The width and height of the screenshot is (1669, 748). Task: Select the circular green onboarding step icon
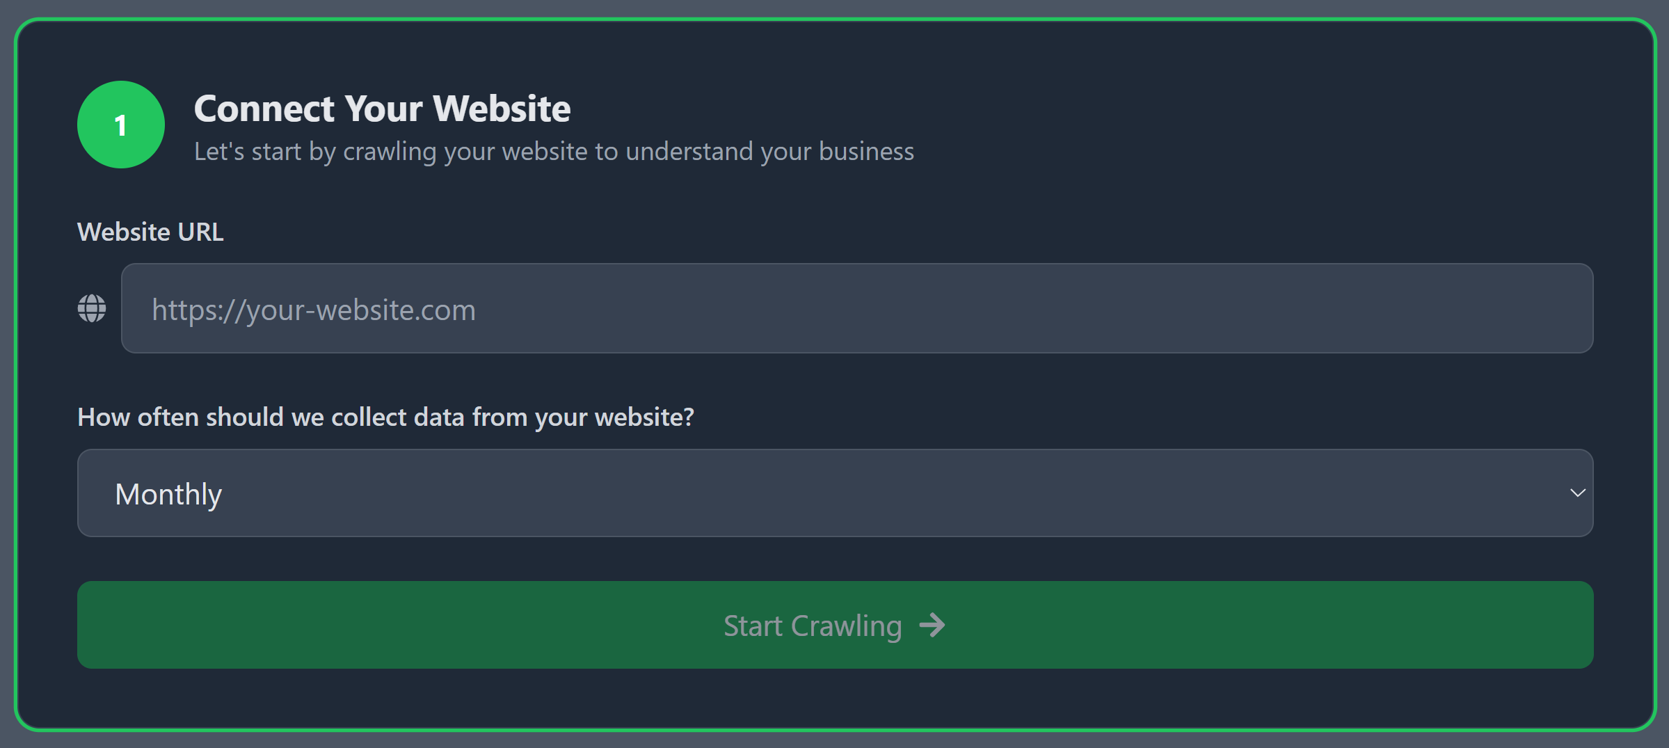coord(120,125)
